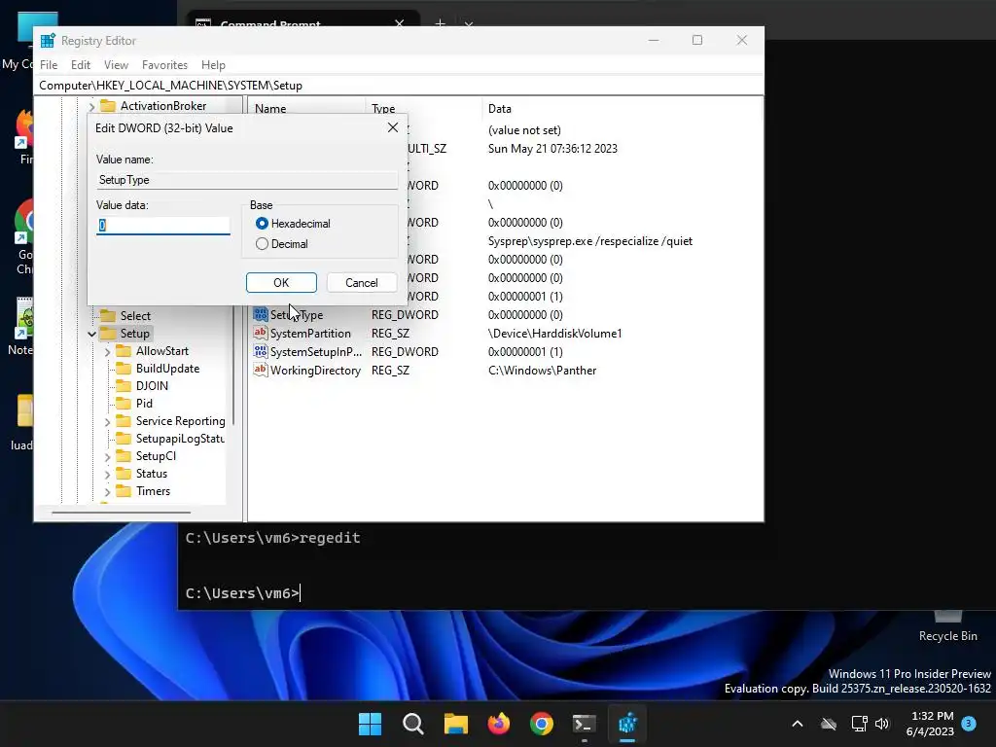Select the Timers folder icon
Screen dimensions: 996x747
(124, 491)
